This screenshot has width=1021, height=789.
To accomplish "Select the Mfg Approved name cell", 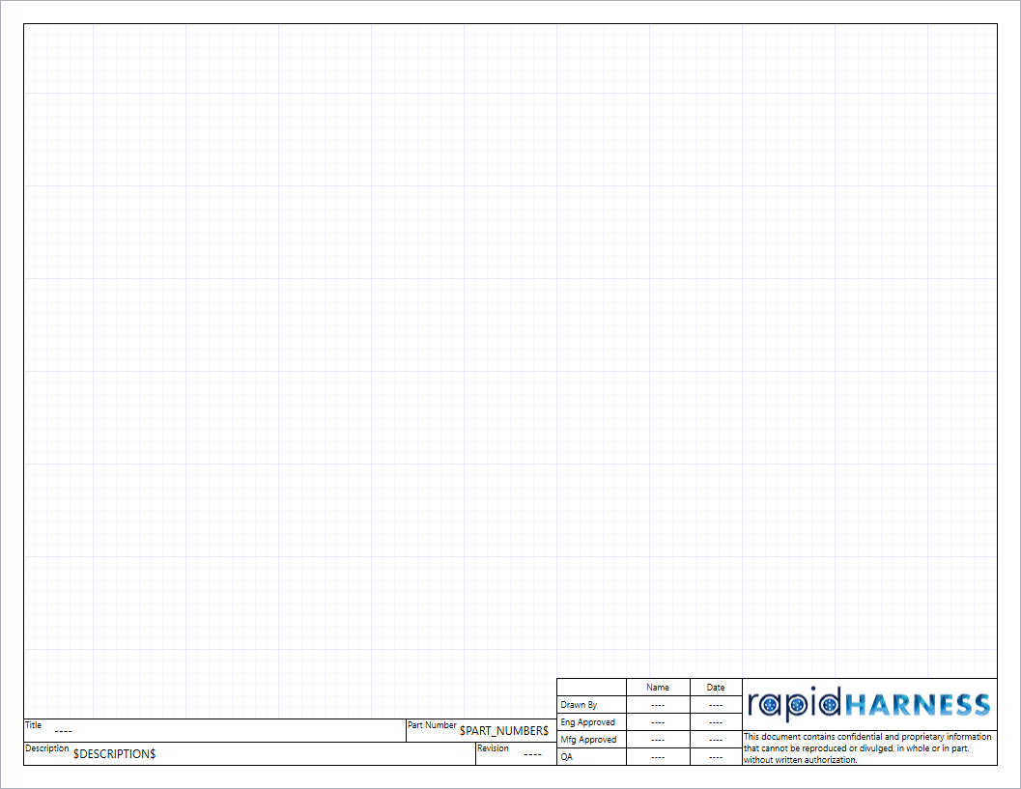I will tap(659, 740).
